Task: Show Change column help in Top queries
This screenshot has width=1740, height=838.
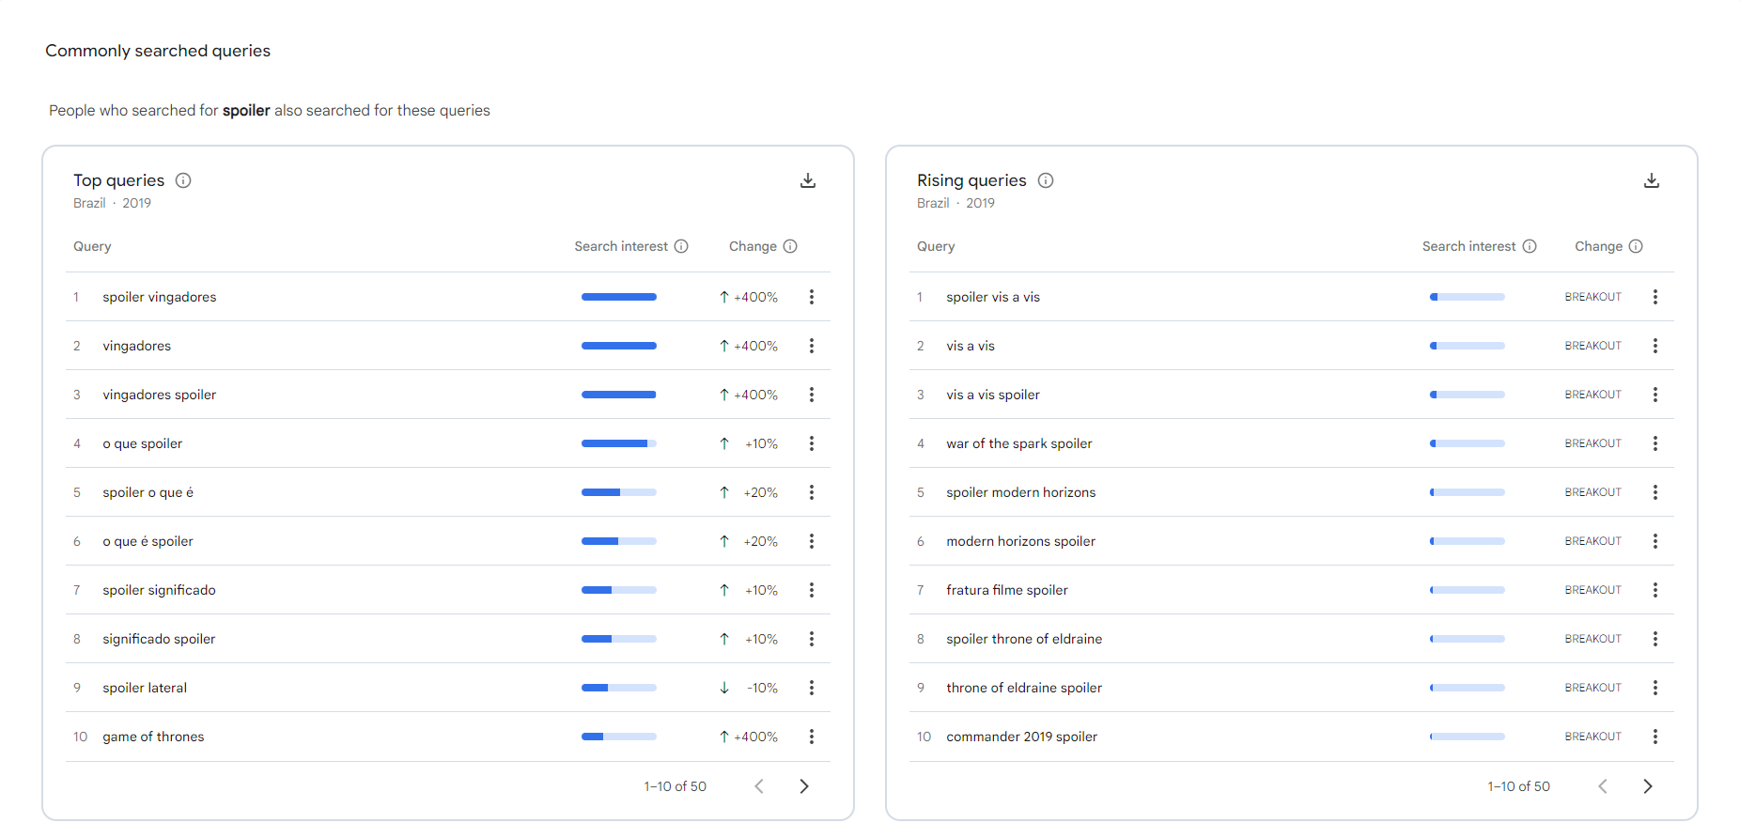Action: 790,246
